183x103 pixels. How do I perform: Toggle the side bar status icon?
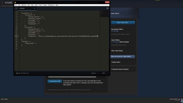click(17, 73)
